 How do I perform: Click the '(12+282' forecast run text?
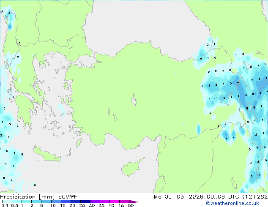(x=255, y=197)
